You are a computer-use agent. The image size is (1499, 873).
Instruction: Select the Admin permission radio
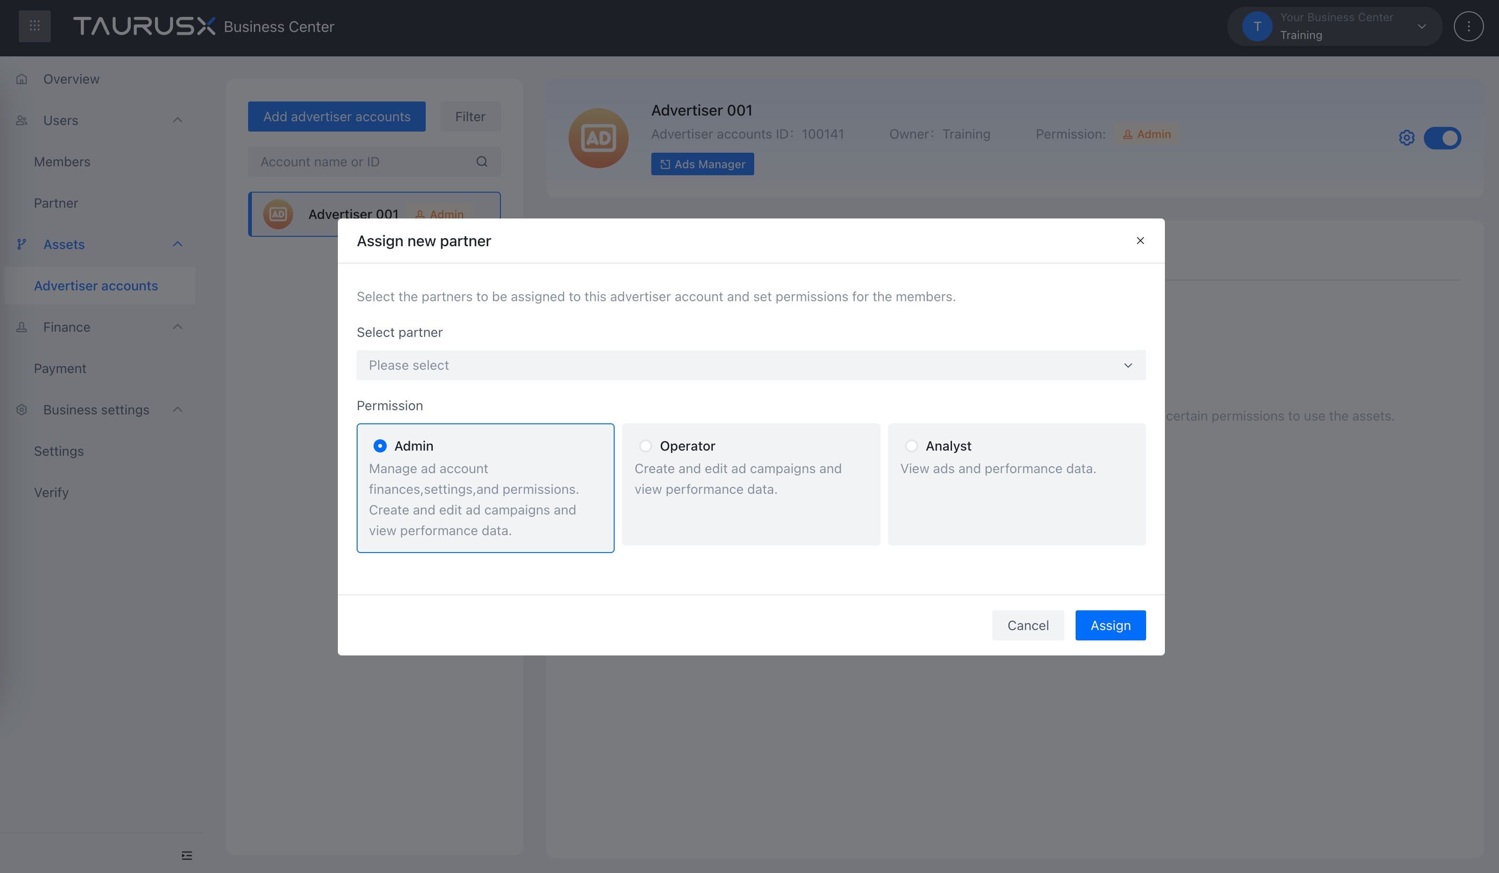[380, 446]
